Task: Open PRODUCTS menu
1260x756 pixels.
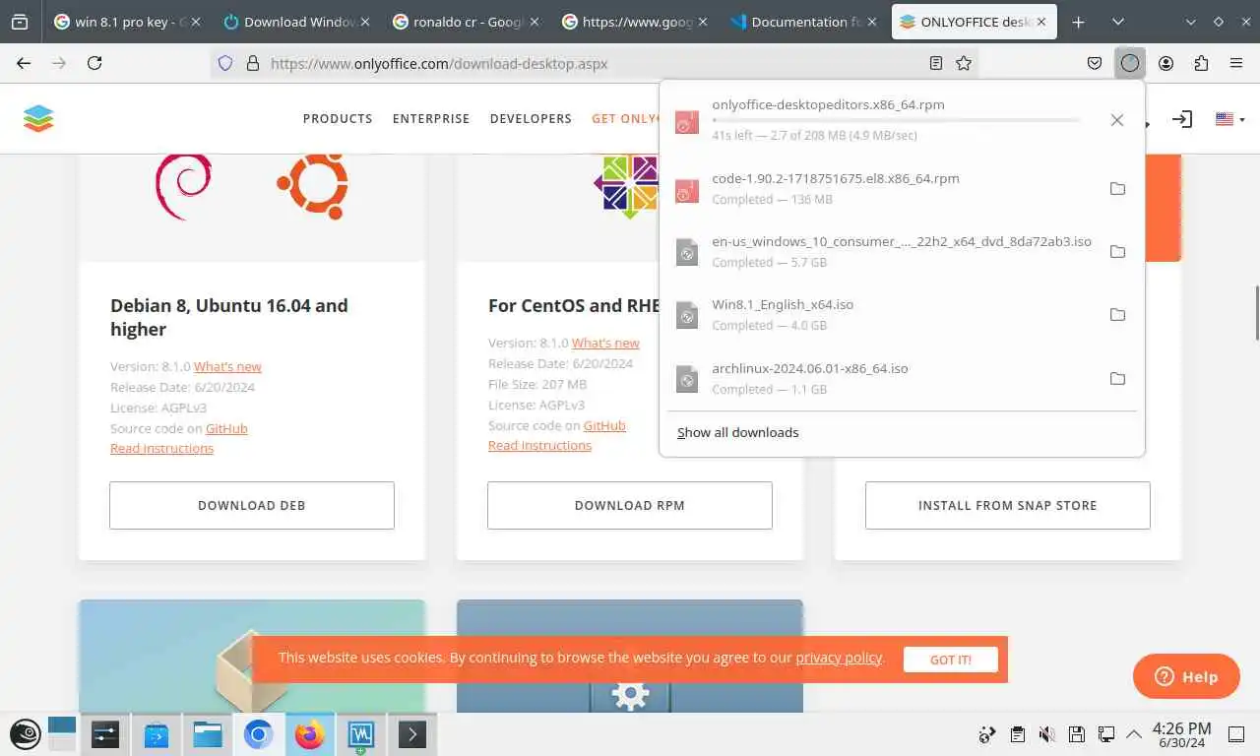Action: tap(338, 118)
